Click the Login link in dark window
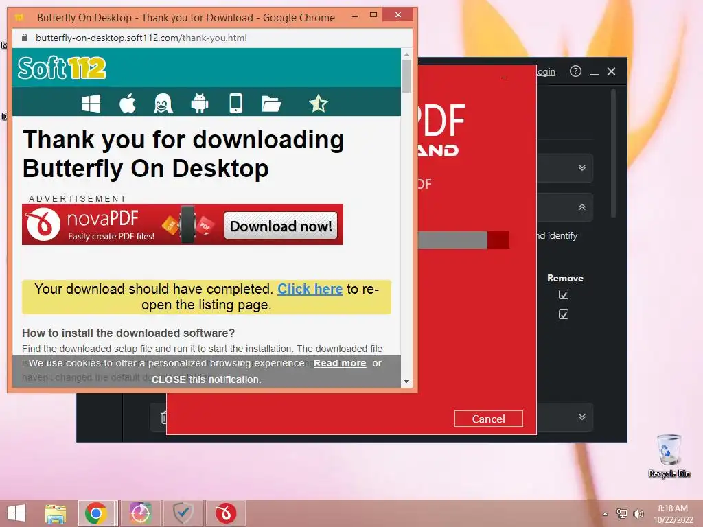This screenshot has height=527, width=703. tap(546, 71)
